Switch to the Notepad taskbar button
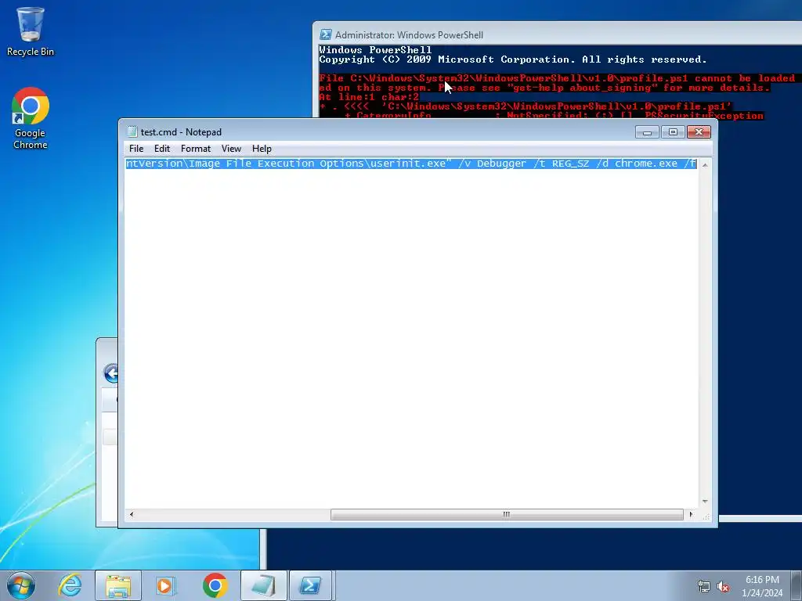Viewport: 802px width, 601px height. click(x=263, y=585)
